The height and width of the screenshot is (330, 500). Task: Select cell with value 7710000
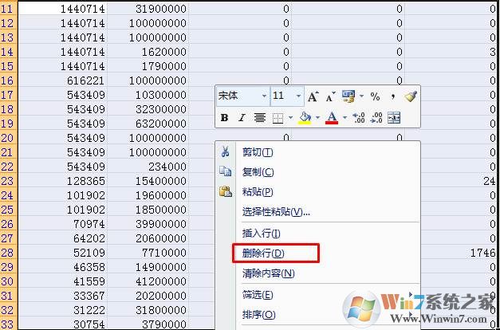click(148, 253)
